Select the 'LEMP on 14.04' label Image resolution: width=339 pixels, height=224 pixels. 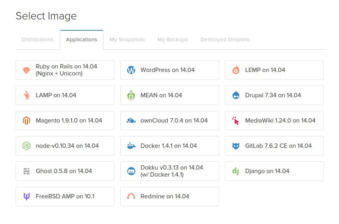click(265, 70)
